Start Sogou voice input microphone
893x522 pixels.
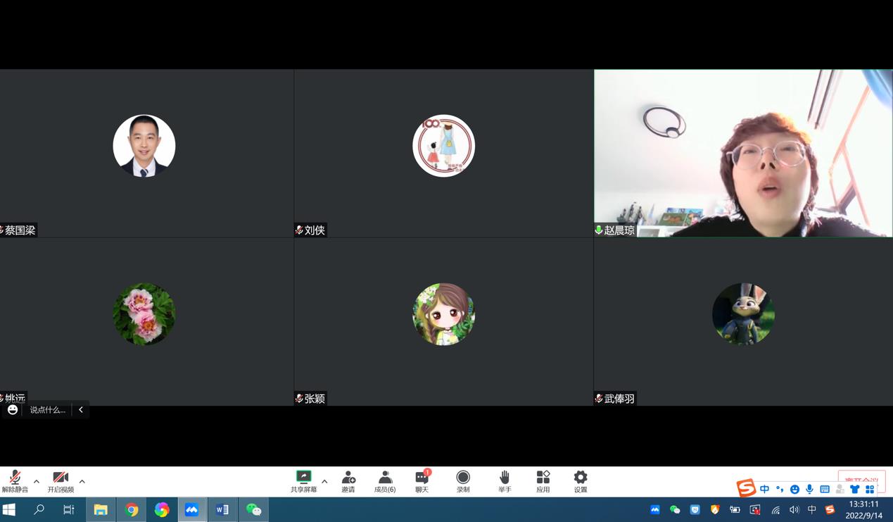[809, 489]
